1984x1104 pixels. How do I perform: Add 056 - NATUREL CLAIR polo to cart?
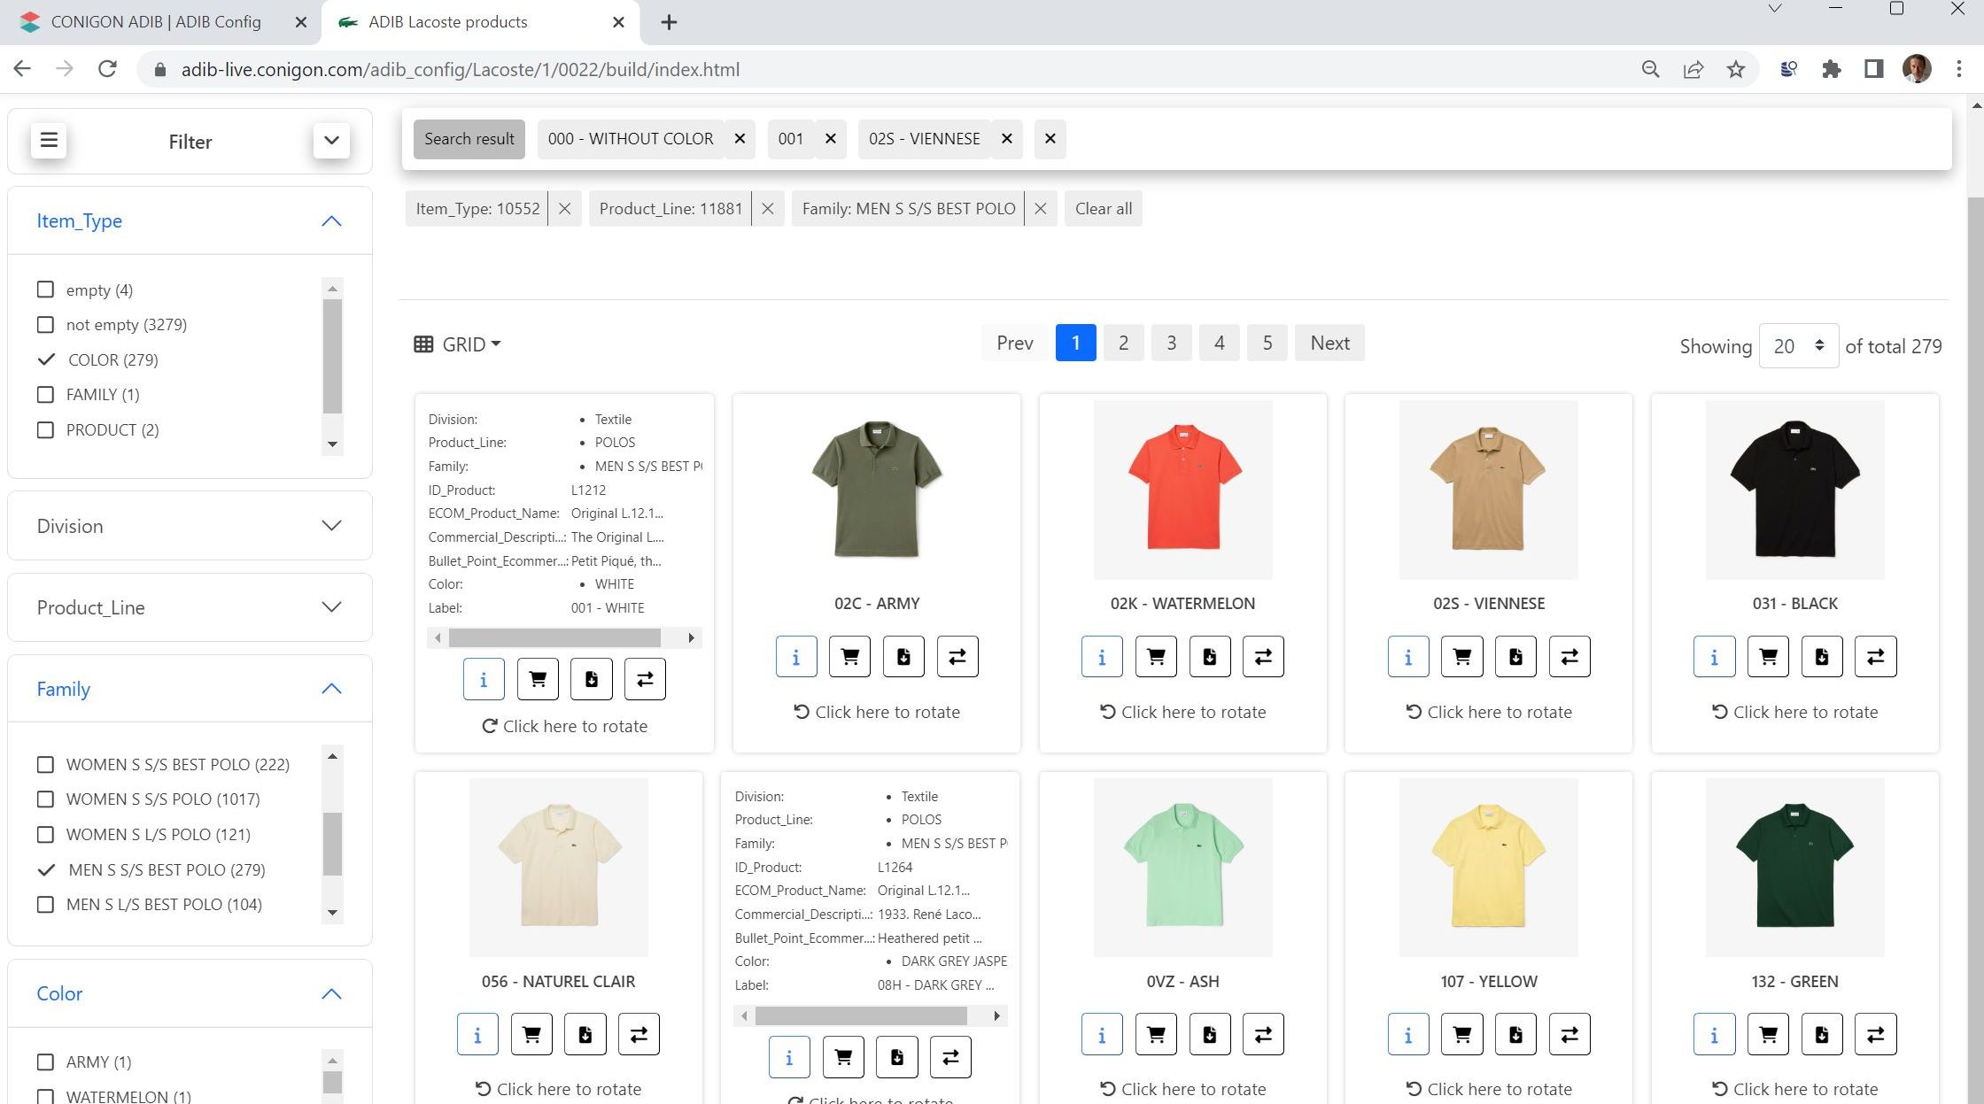click(531, 1034)
